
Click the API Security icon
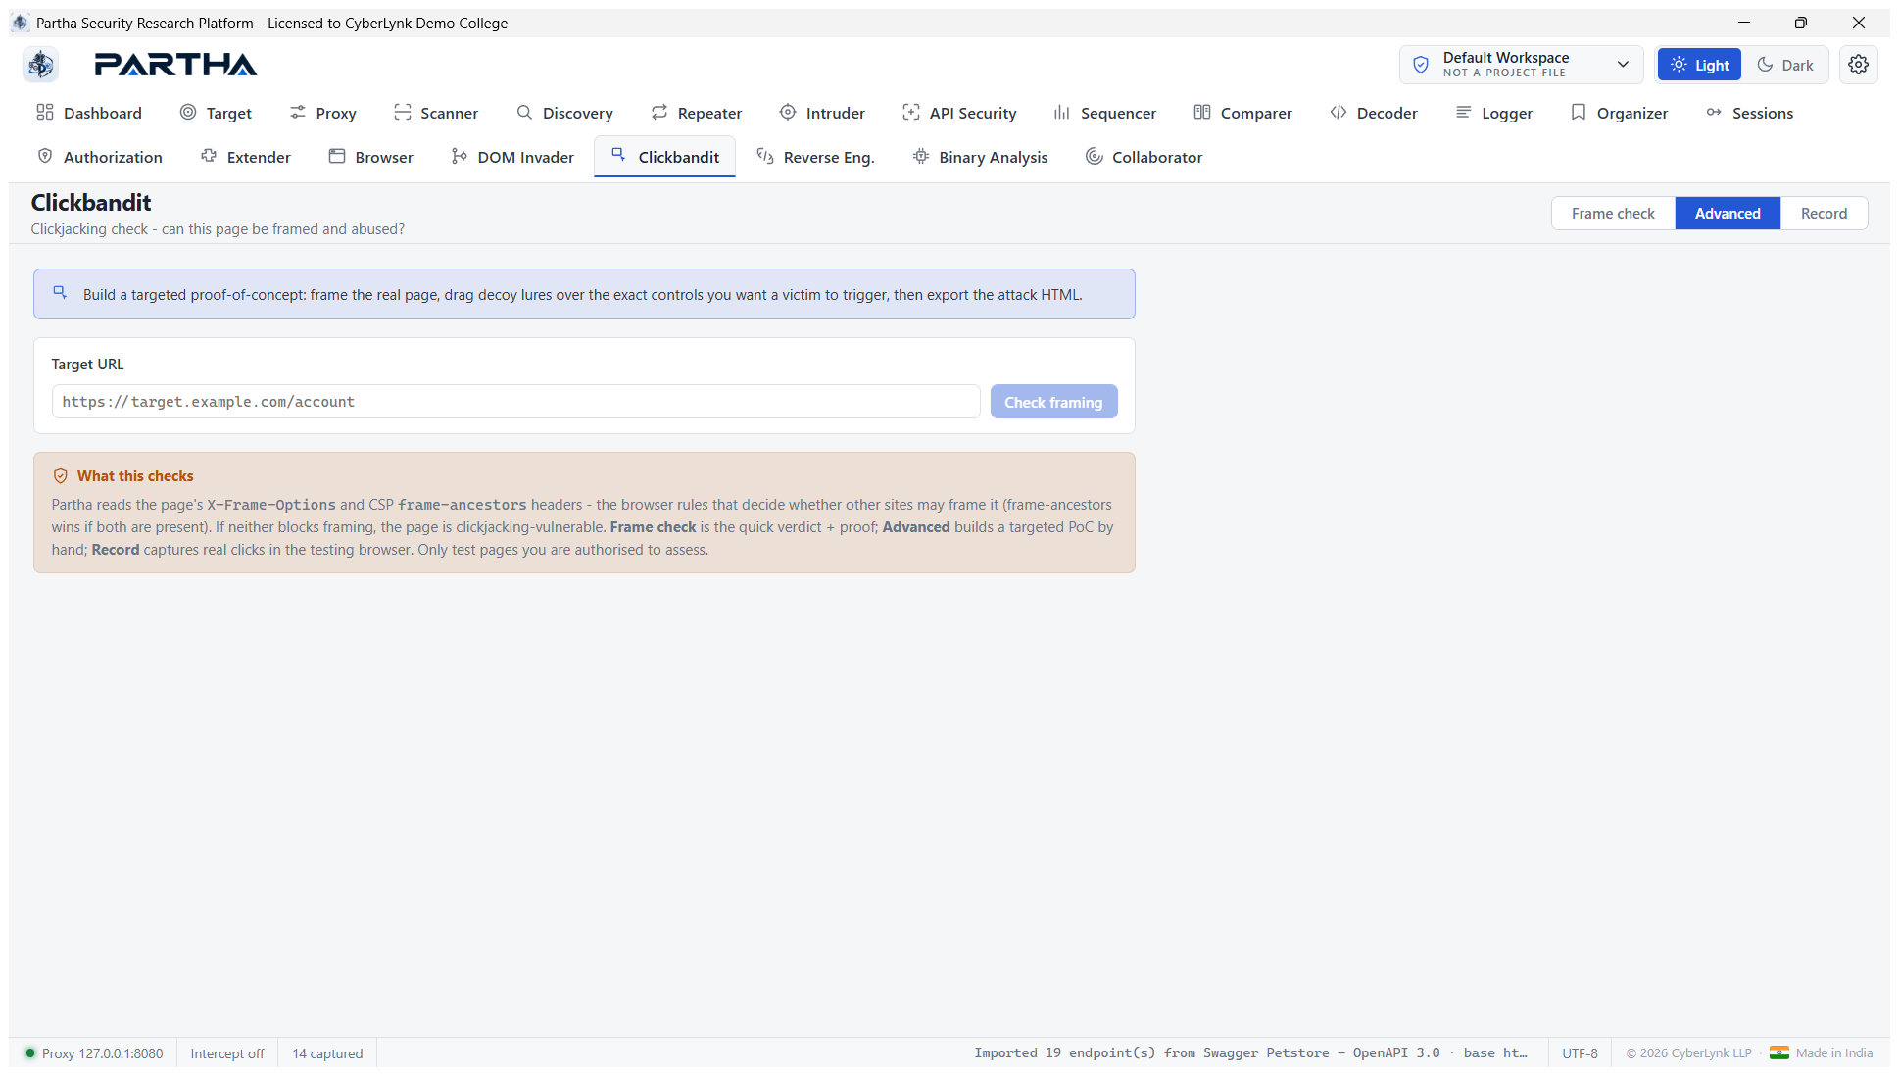tap(911, 113)
